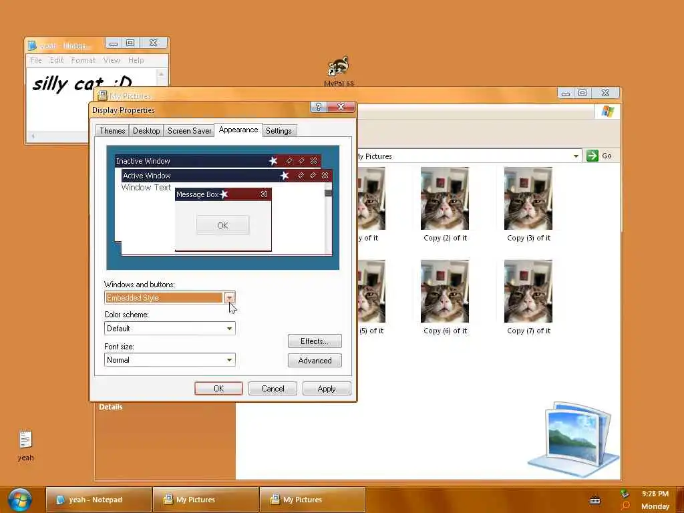Viewport: 684px width, 513px height.
Task: Click the Go label in My Pictures
Action: [607, 156]
